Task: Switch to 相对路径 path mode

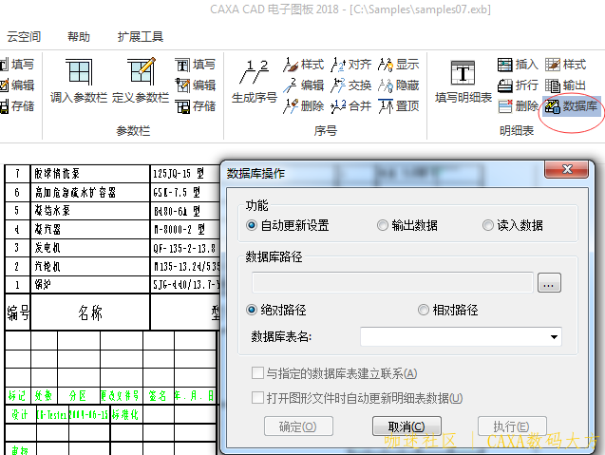Action: [x=424, y=310]
